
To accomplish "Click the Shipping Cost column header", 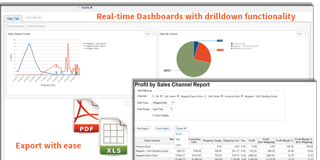I will tap(231, 141).
